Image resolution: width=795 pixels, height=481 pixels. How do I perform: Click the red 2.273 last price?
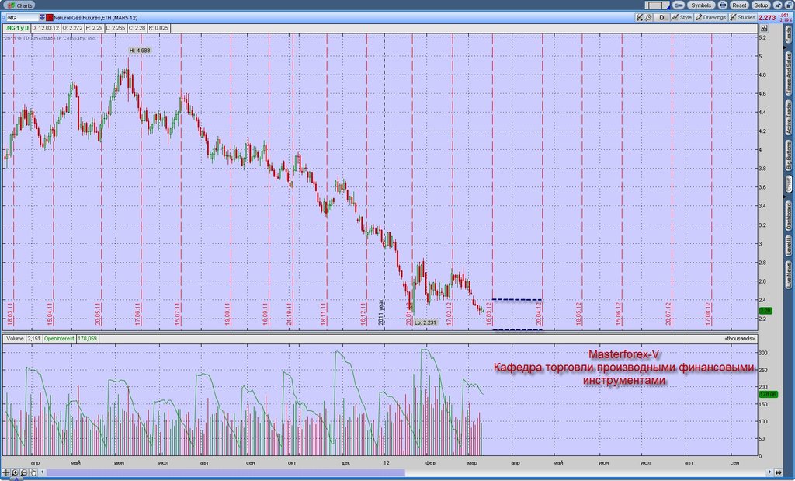coord(767,18)
